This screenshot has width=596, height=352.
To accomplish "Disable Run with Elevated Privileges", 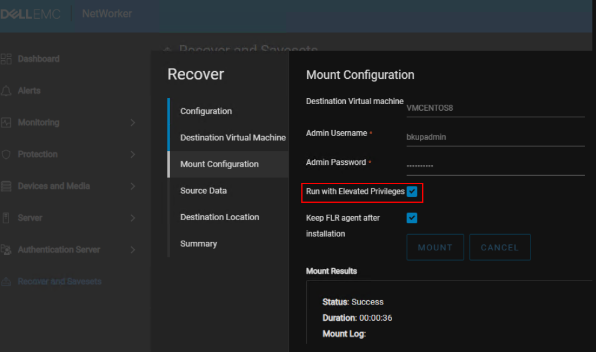I will 411,192.
